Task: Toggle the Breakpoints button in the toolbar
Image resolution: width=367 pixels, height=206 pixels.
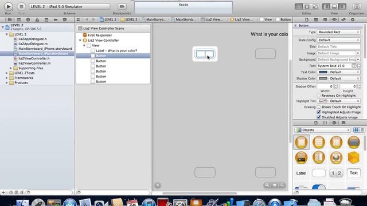Action: click(122, 6)
